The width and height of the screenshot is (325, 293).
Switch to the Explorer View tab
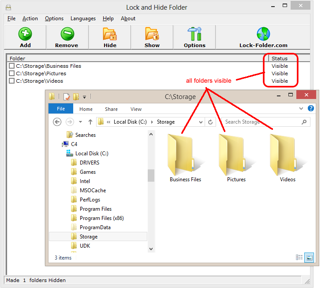click(136, 109)
